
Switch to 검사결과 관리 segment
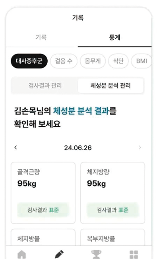(x=45, y=86)
